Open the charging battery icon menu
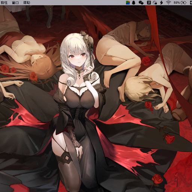 184,3
